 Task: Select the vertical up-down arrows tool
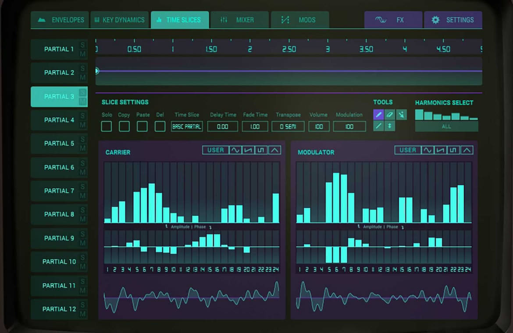click(390, 126)
